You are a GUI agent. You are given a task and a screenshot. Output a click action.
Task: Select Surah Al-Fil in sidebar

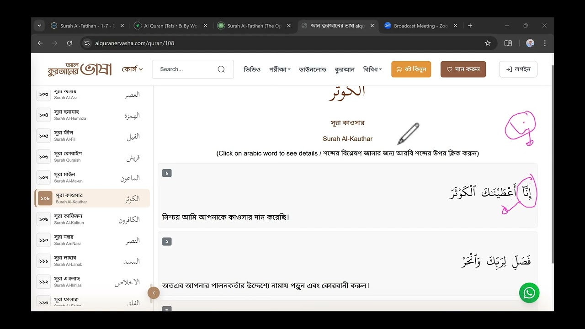(x=92, y=136)
